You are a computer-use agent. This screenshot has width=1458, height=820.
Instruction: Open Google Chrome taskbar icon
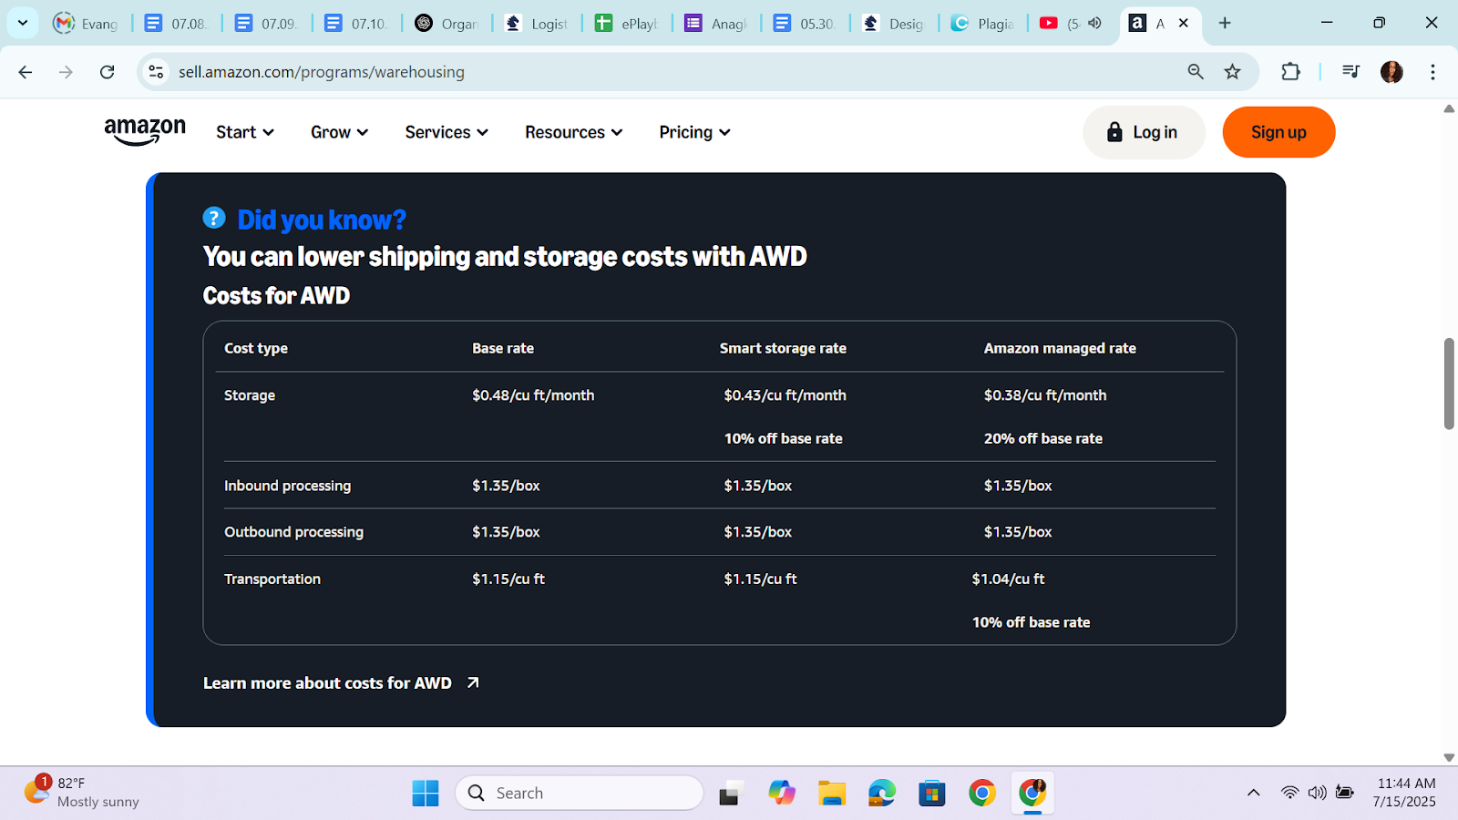click(x=981, y=793)
